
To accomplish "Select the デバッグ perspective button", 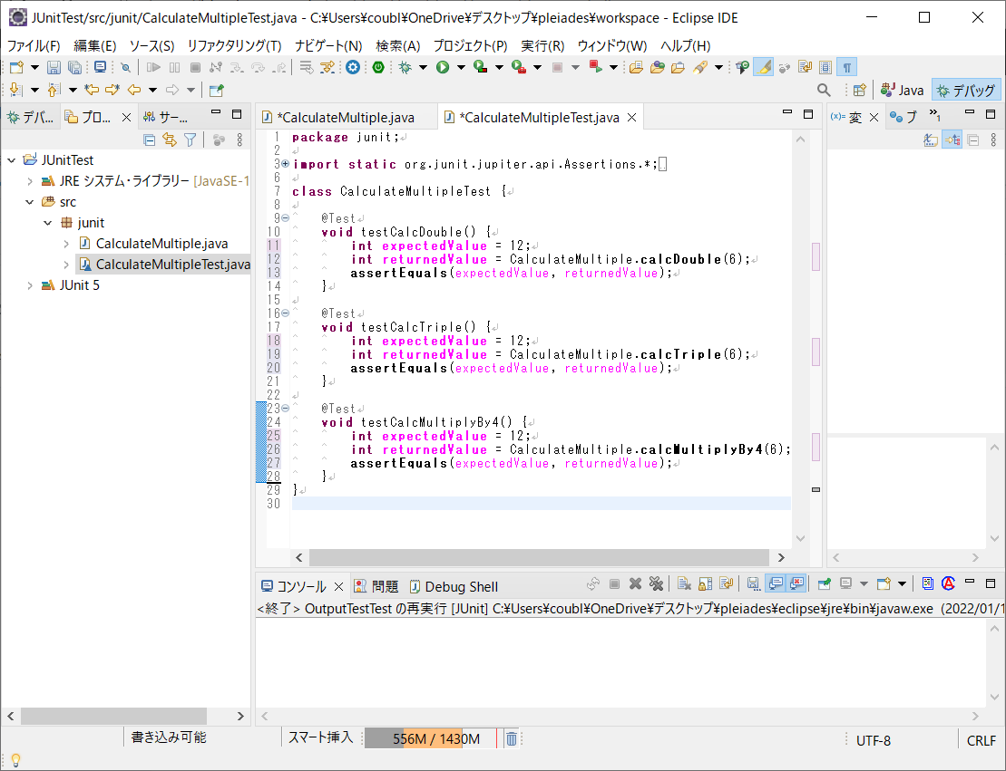I will [x=966, y=91].
